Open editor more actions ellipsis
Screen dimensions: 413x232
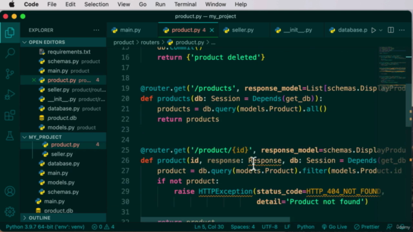401,30
